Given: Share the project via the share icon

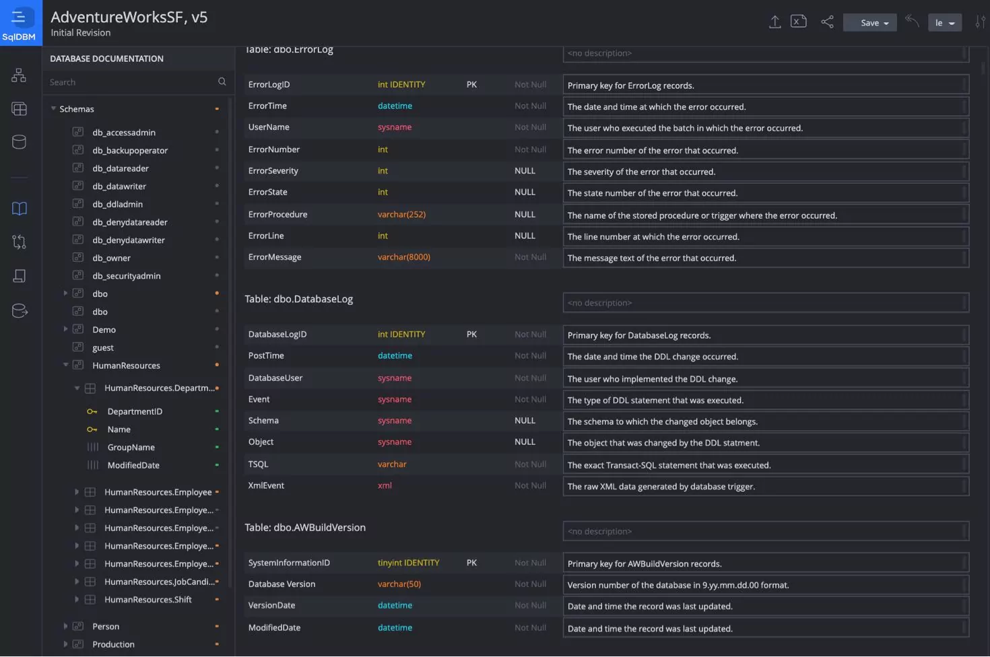Looking at the screenshot, I should [827, 22].
